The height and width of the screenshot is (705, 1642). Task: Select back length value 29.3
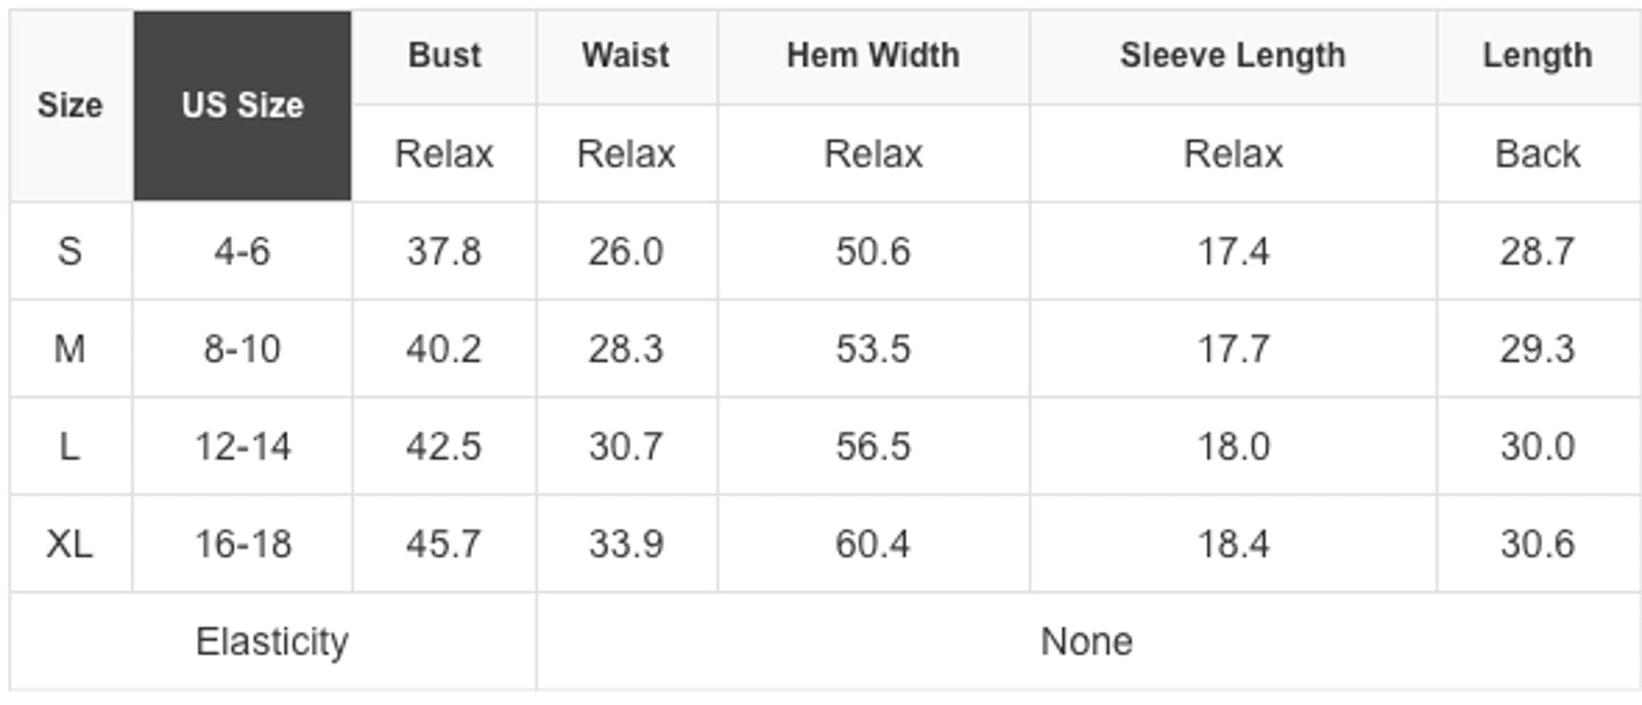tap(1537, 349)
